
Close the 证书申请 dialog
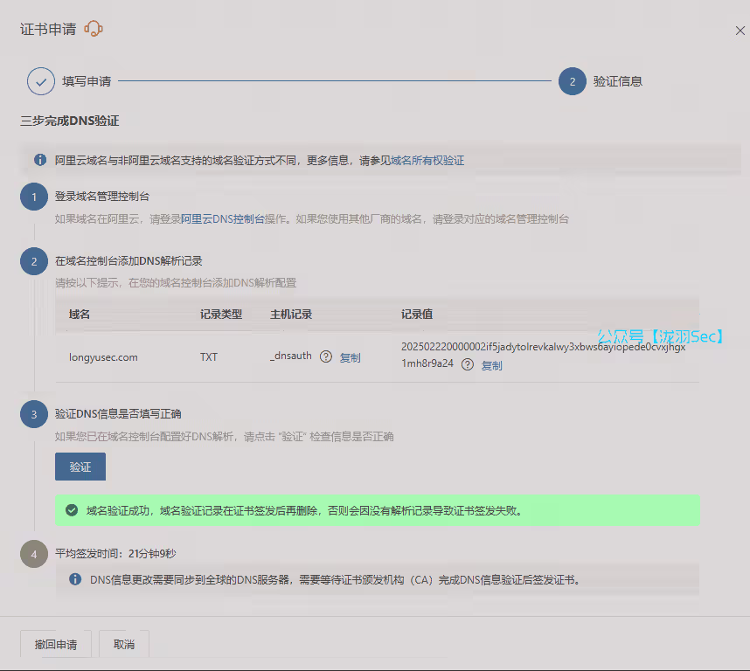click(740, 31)
